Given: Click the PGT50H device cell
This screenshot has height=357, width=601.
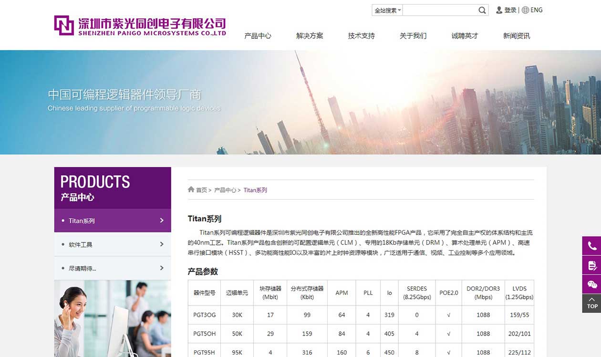Looking at the screenshot, I should tap(204, 334).
